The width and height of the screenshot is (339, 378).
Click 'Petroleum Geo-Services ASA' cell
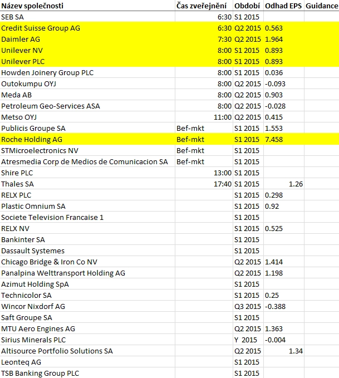pos(87,106)
